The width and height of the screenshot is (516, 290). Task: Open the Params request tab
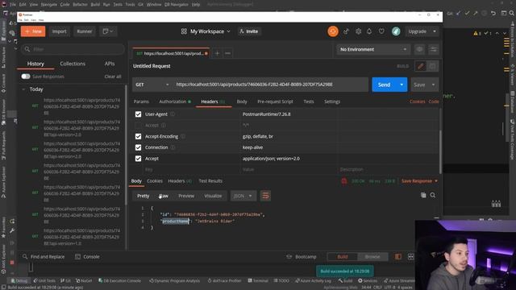(141, 101)
